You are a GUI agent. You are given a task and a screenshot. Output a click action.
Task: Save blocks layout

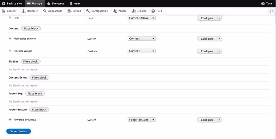point(18,131)
